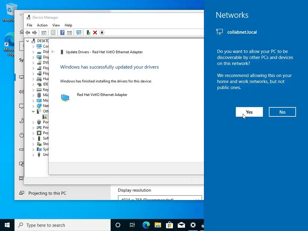The image size is (308, 231).
Task: Collapse the Other devices (Oth) tree node
Action: (x=33, y=111)
